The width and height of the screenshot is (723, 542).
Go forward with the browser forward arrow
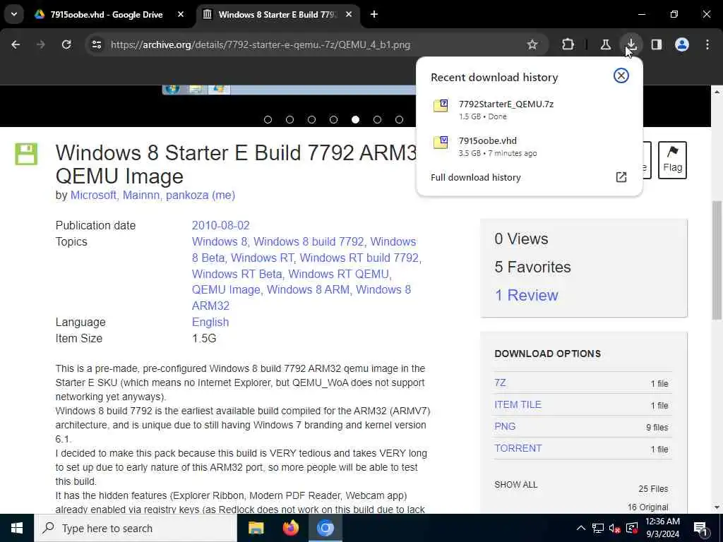click(41, 44)
